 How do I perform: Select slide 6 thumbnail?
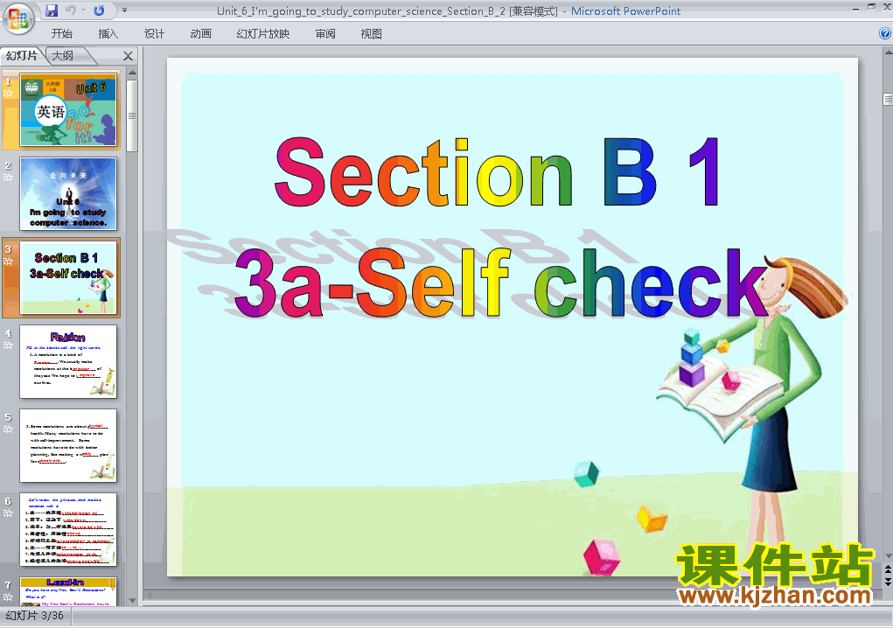(x=68, y=529)
